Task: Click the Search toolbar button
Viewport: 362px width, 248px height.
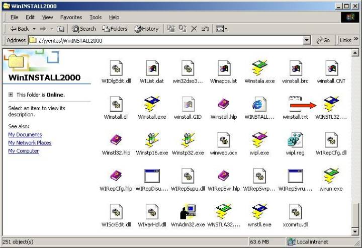Action: [x=84, y=29]
